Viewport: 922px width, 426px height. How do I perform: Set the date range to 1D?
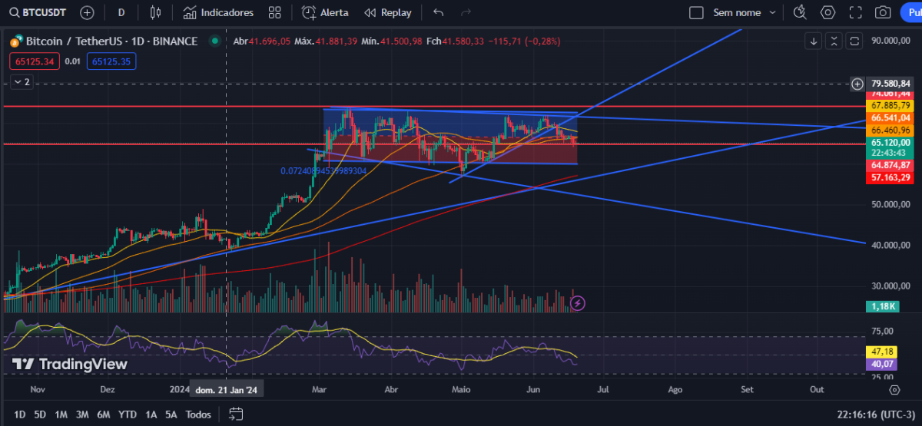tap(20, 414)
